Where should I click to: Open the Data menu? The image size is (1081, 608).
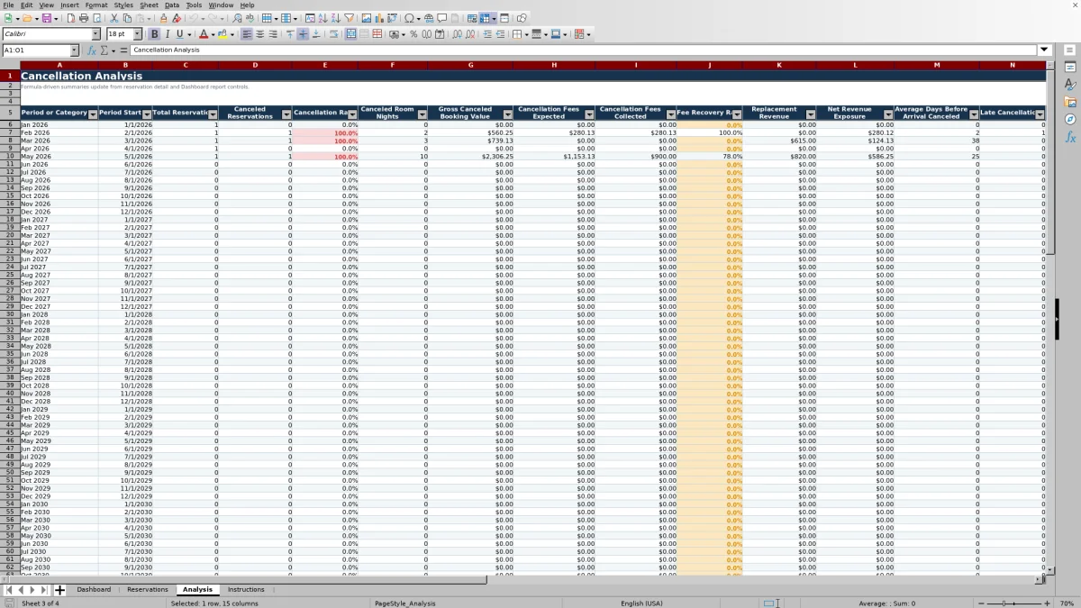[x=171, y=5]
